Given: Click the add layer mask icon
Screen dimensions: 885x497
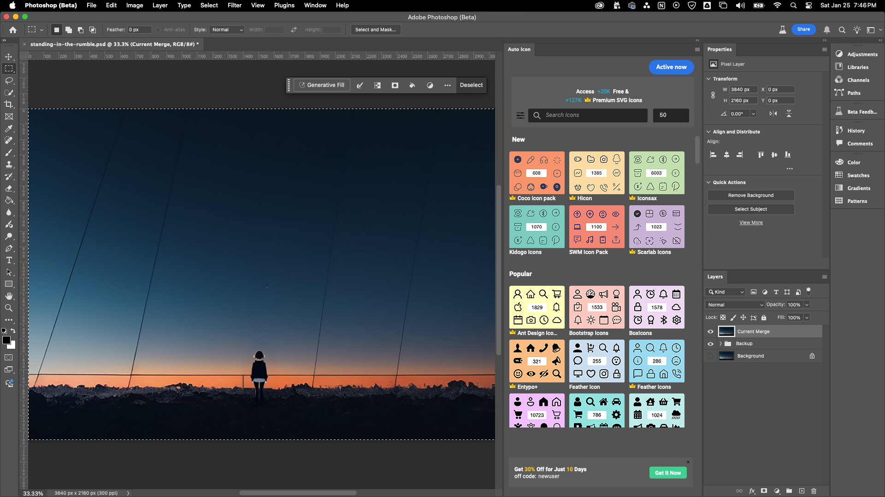Looking at the screenshot, I should (764, 491).
